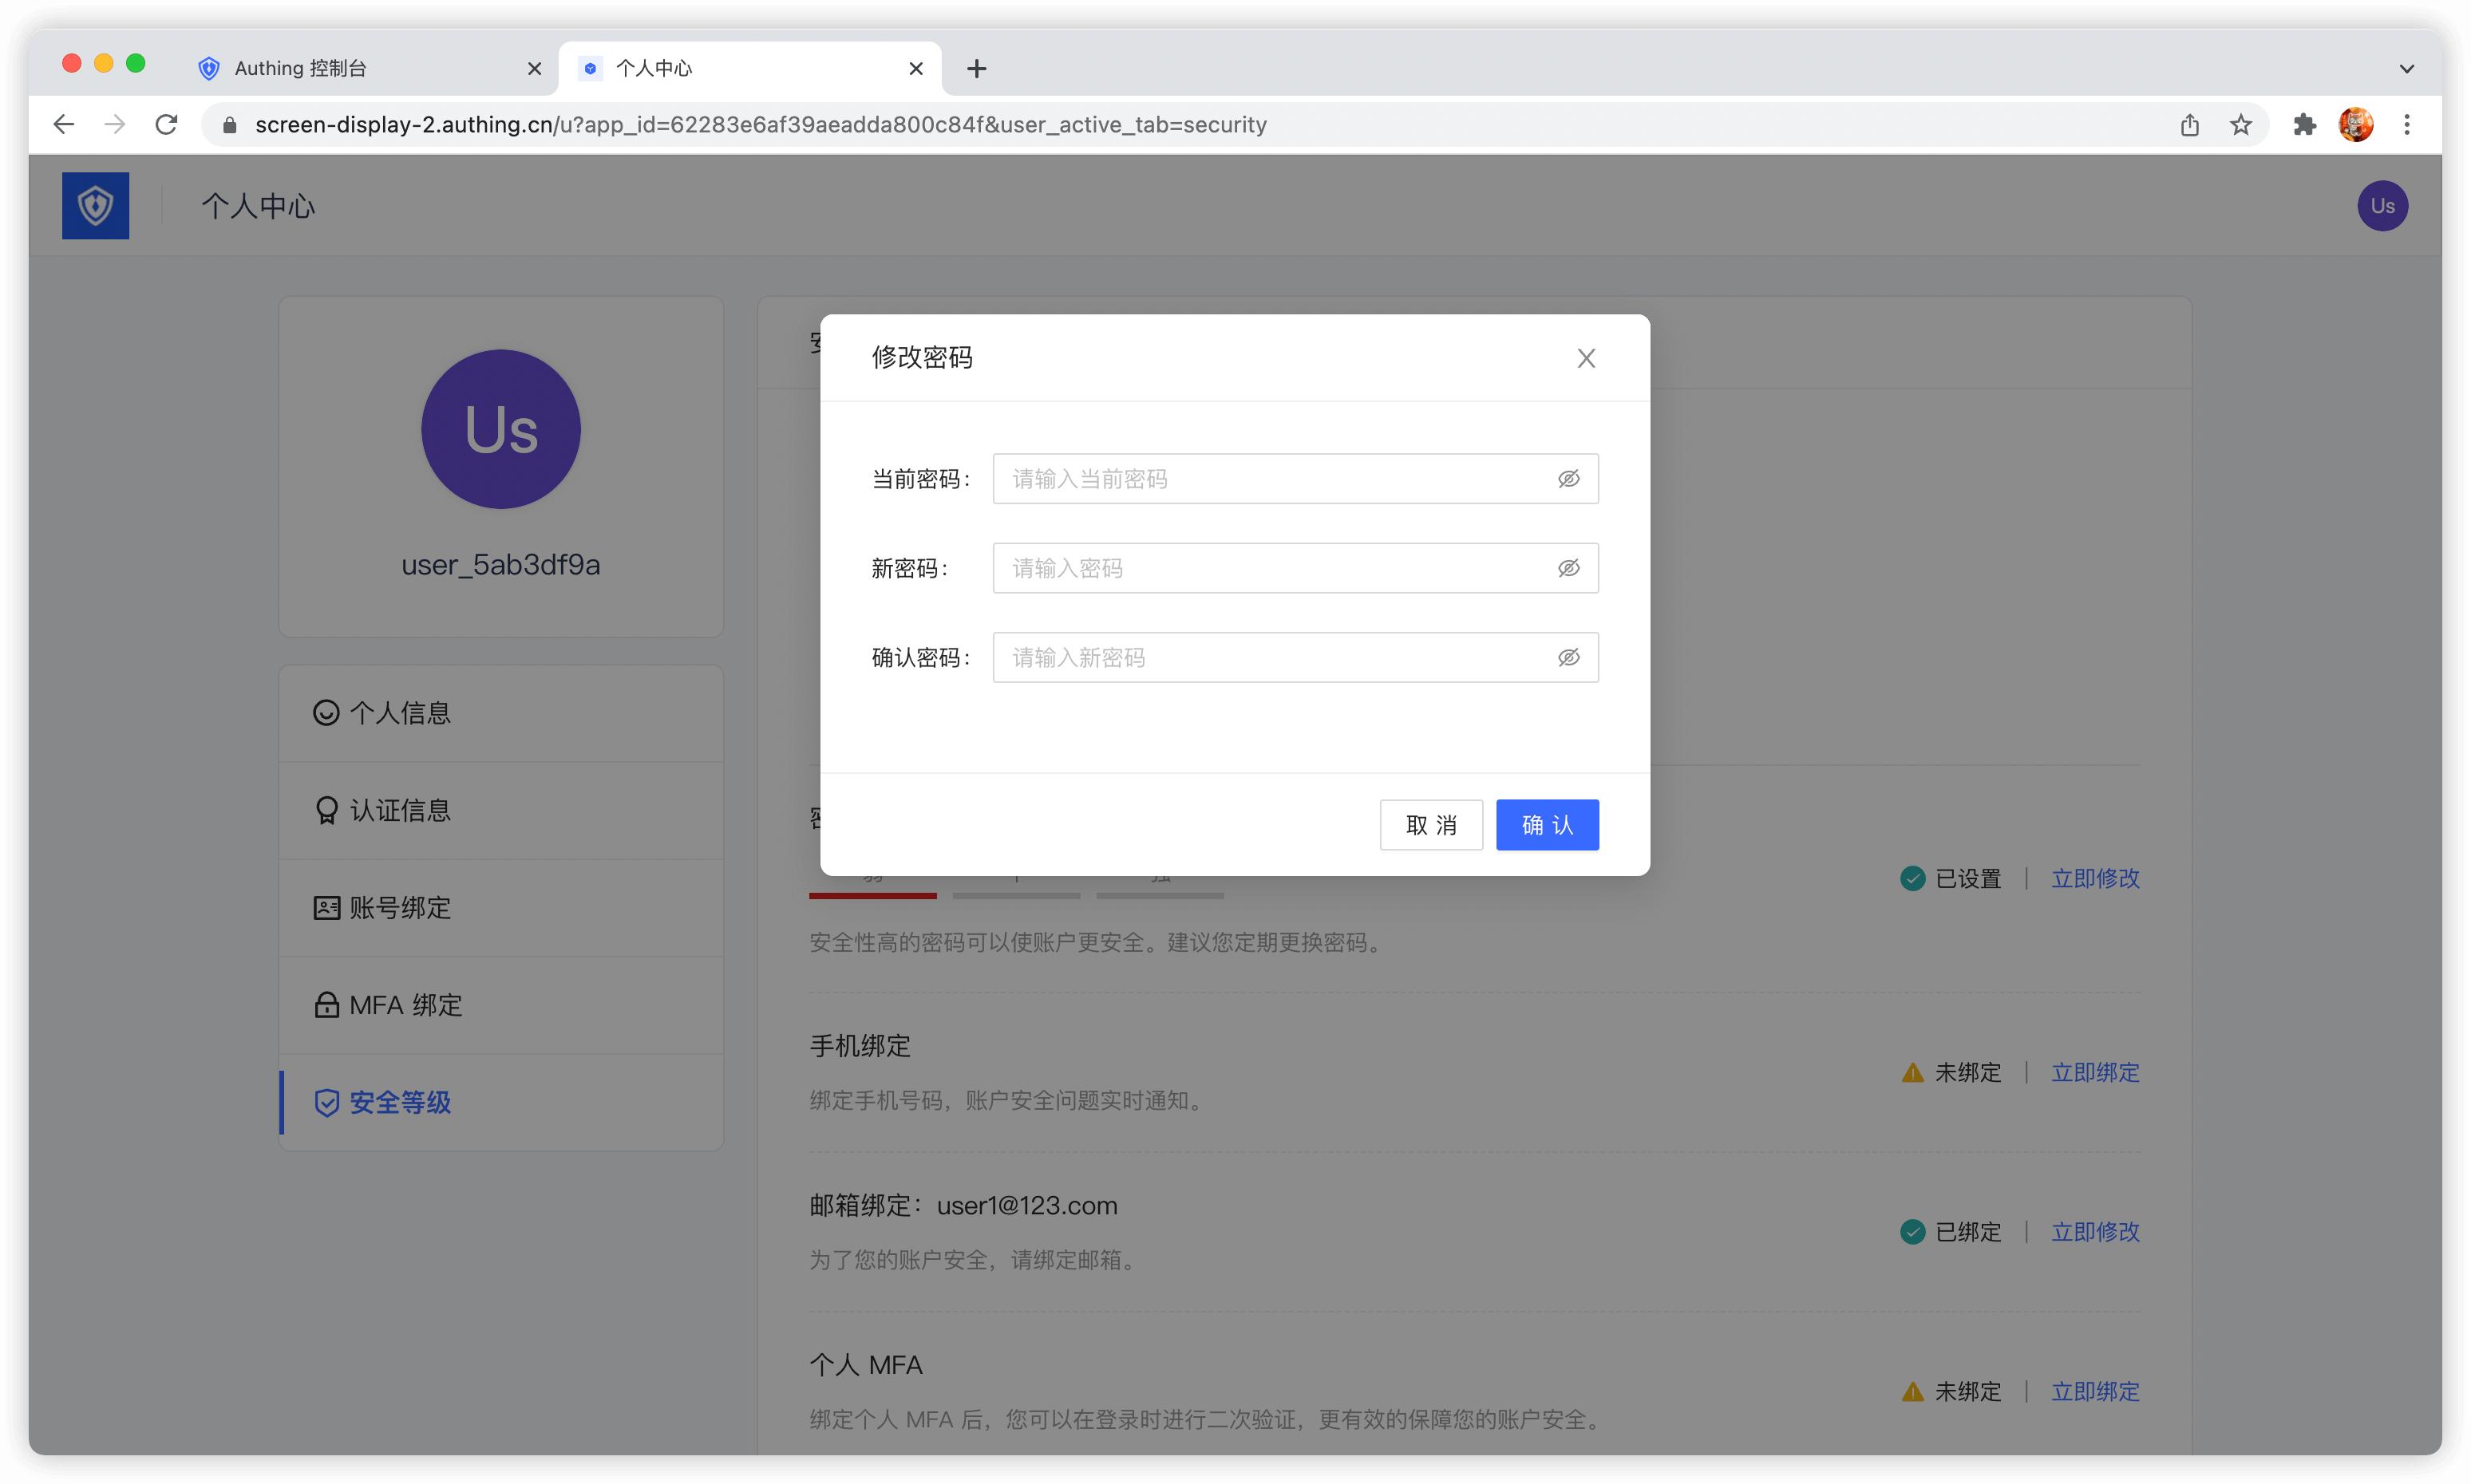
Task: Click the username user_5ab3df9a
Action: (x=500, y=565)
